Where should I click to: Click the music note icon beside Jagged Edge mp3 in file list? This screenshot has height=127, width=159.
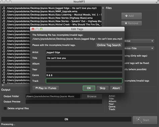click(4, 8)
